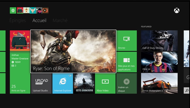Launch the Upload Studio tile
190x108 pixels.
[41, 83]
